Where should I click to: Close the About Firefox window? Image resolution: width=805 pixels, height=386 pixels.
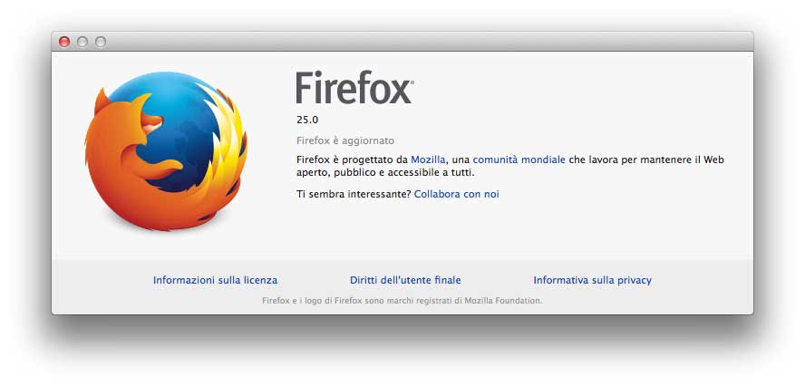coord(64,42)
